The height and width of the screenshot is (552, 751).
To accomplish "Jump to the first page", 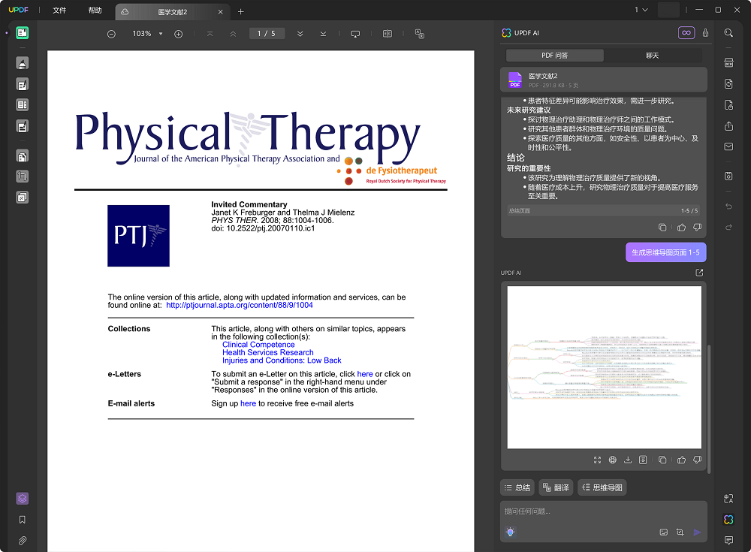I will click(210, 34).
